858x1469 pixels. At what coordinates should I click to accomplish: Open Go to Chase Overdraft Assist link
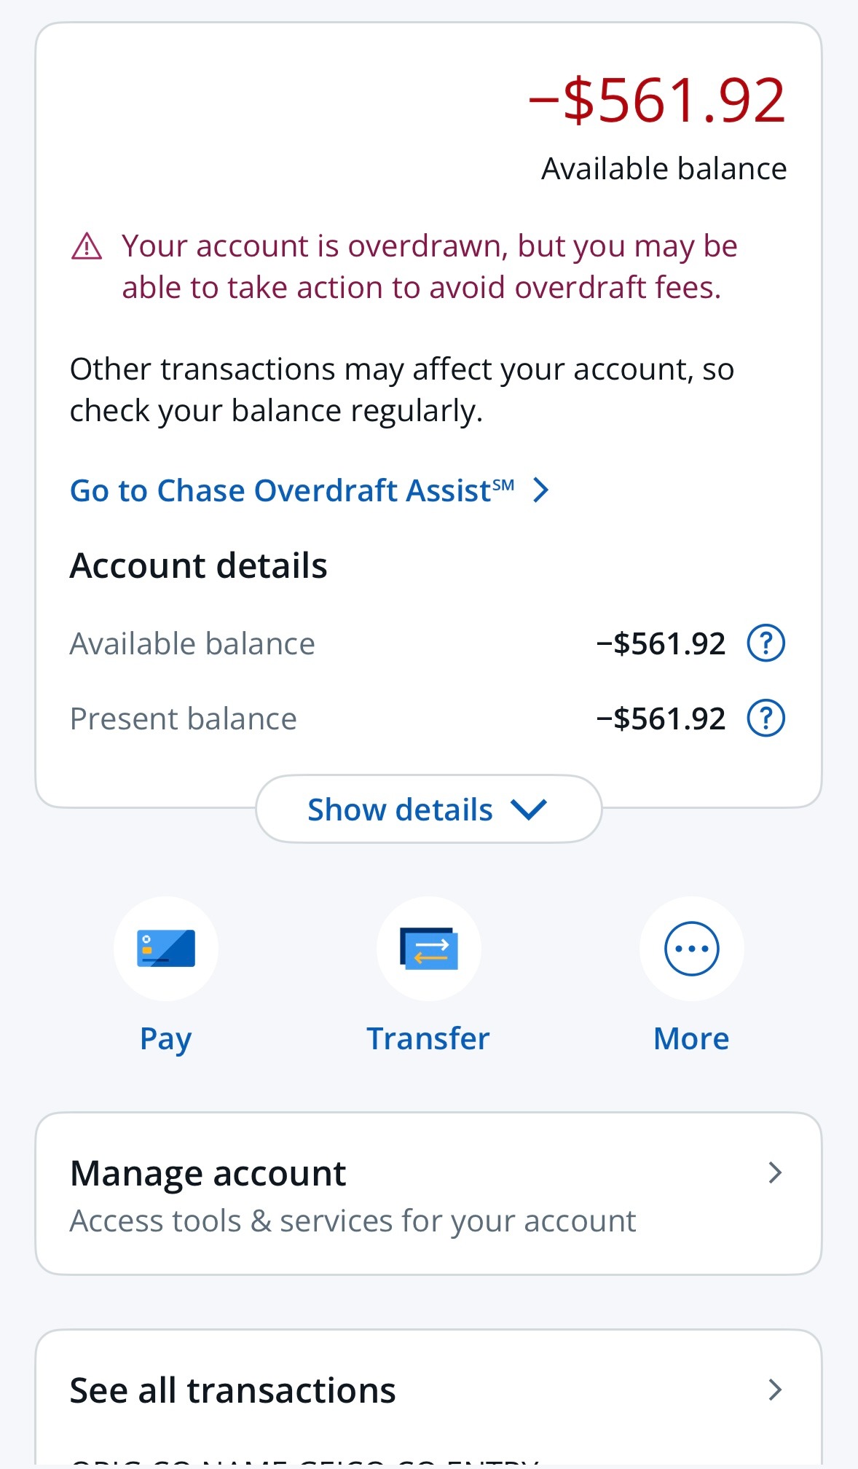click(x=292, y=490)
